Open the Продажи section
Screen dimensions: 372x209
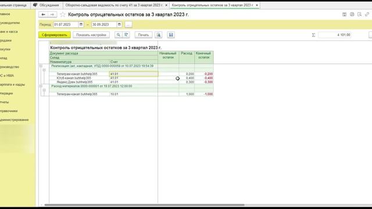[x=6, y=41]
